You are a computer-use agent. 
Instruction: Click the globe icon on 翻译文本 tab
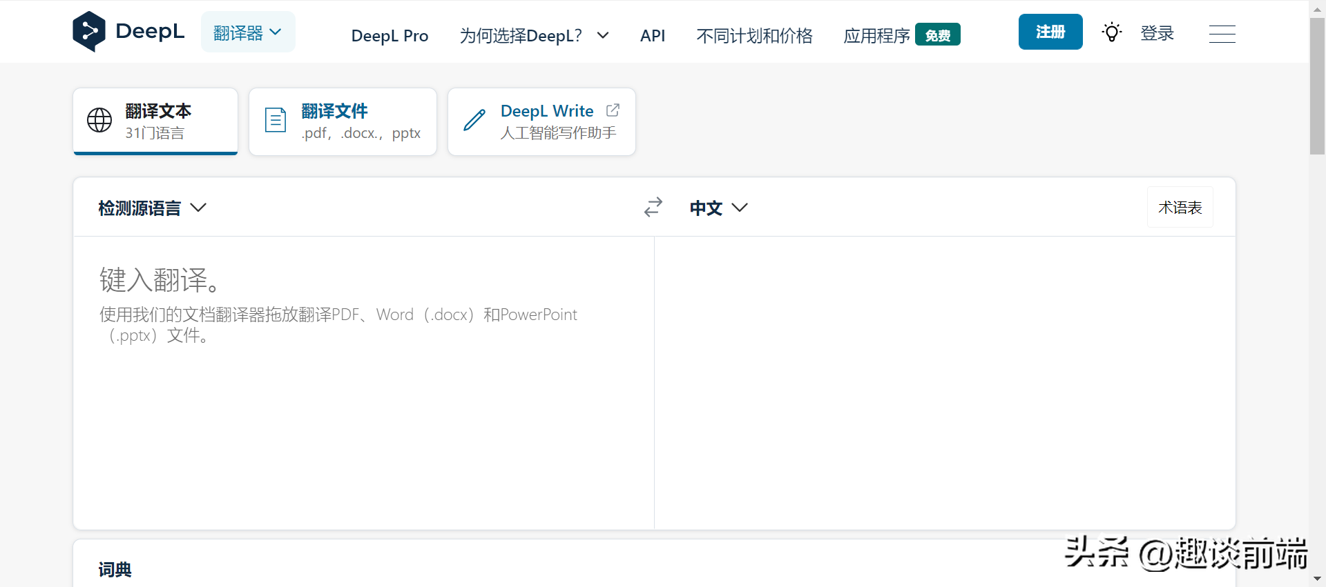pyautogui.click(x=99, y=120)
